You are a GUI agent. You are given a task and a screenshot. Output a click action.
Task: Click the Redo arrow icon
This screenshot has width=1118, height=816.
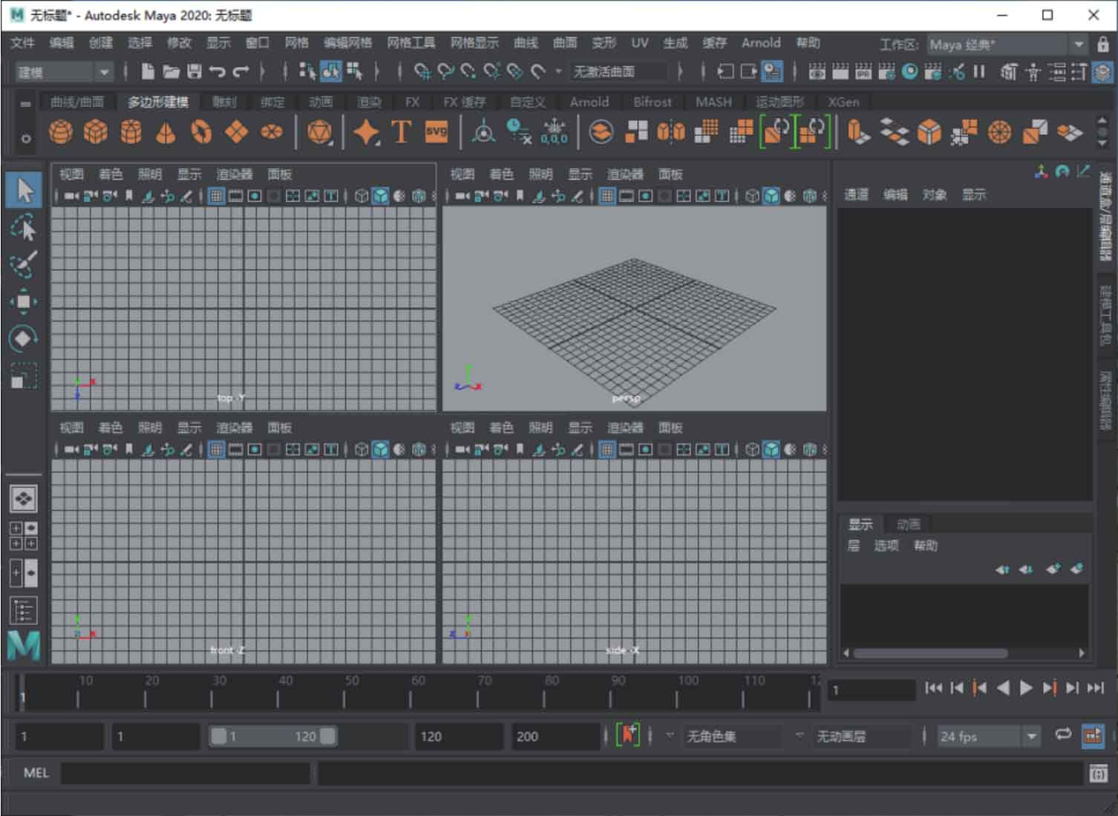(241, 71)
